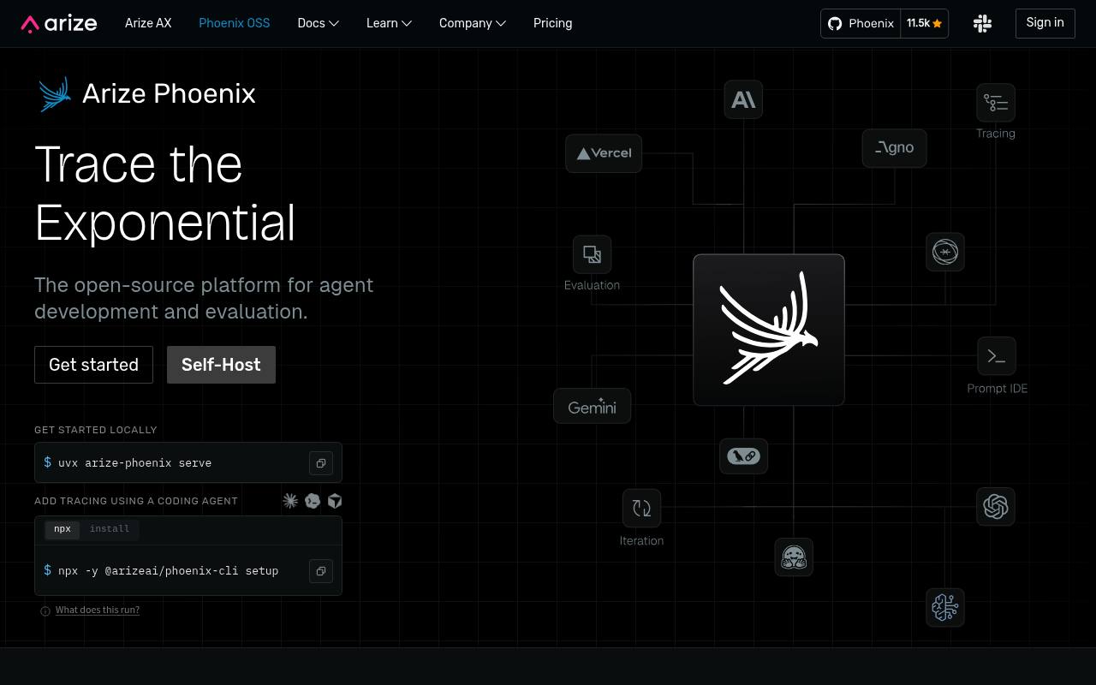Open the Phoenix OSS navigation item
Screen dimensions: 1096x685
(x=235, y=23)
